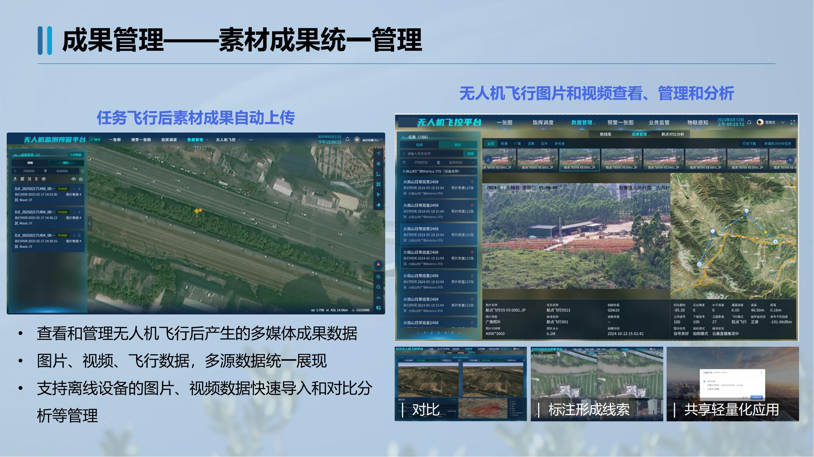Click delete icon on first DJI result
This screenshot has width=814, height=457.
(79, 189)
